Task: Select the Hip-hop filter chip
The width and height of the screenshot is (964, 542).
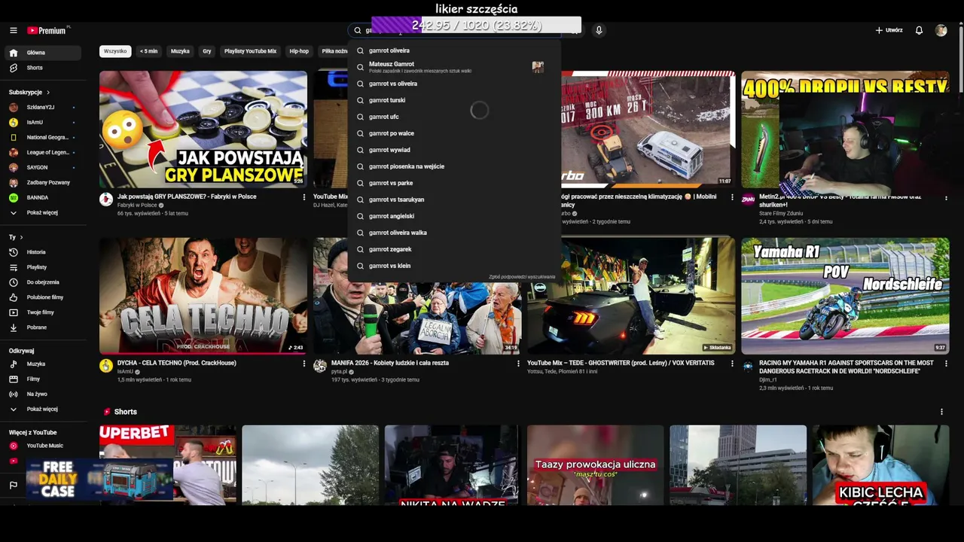Action: [x=299, y=51]
